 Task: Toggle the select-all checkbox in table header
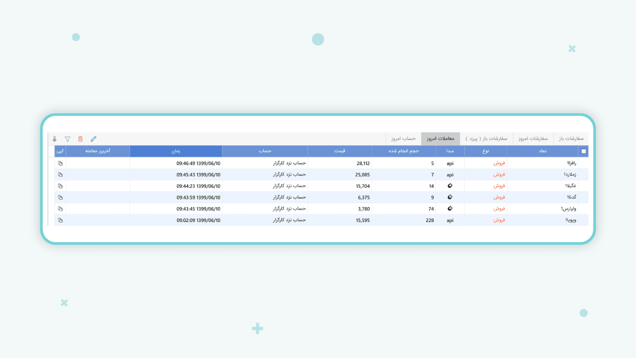tap(584, 151)
